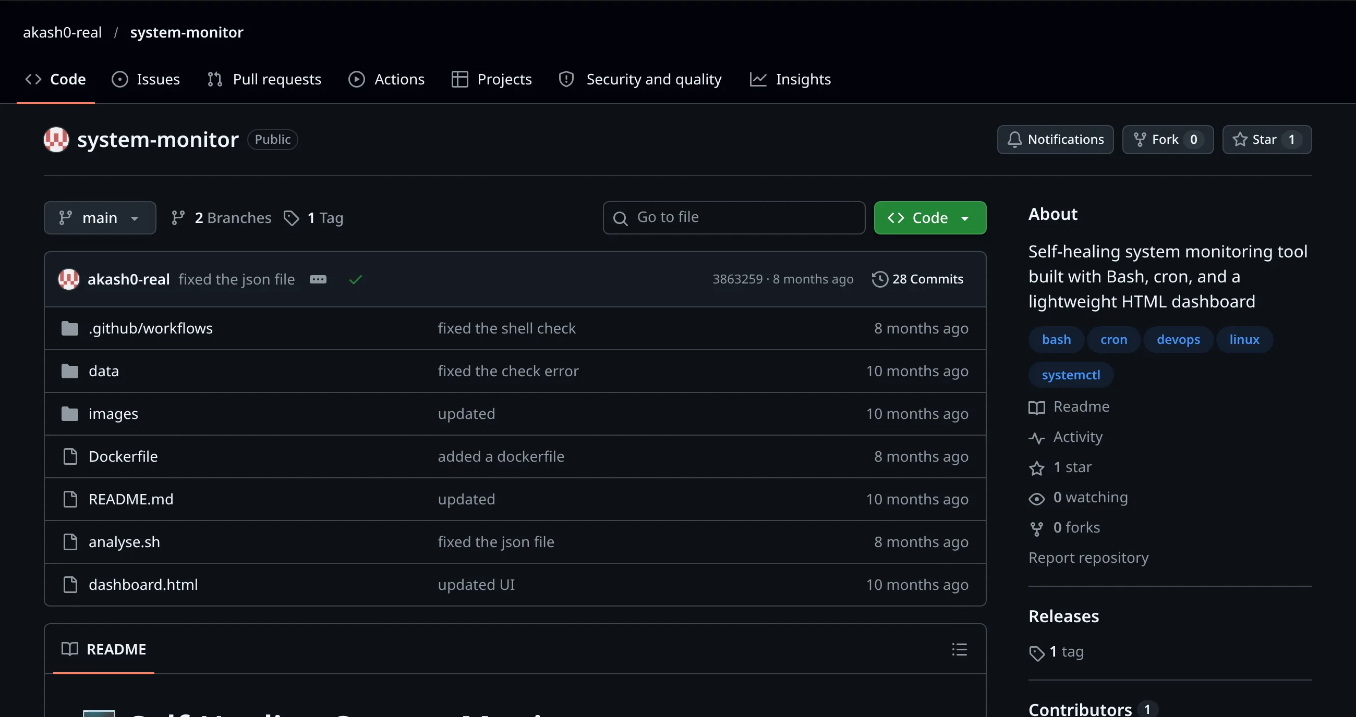This screenshot has height=717, width=1356.
Task: Open the bash topic tag
Action: (1057, 339)
